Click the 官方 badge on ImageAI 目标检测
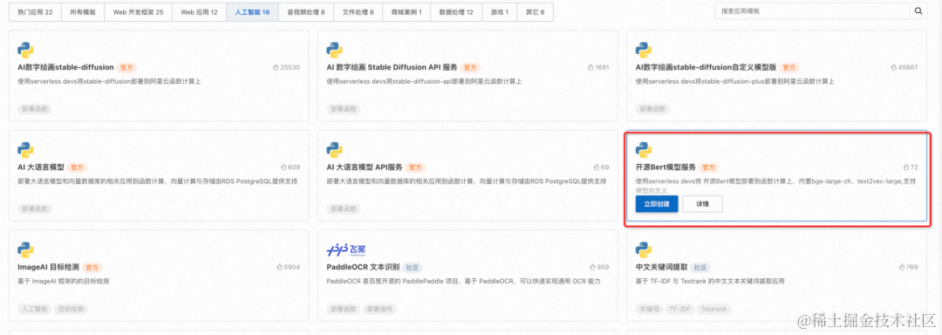Image resolution: width=942 pixels, height=335 pixels. click(x=92, y=268)
